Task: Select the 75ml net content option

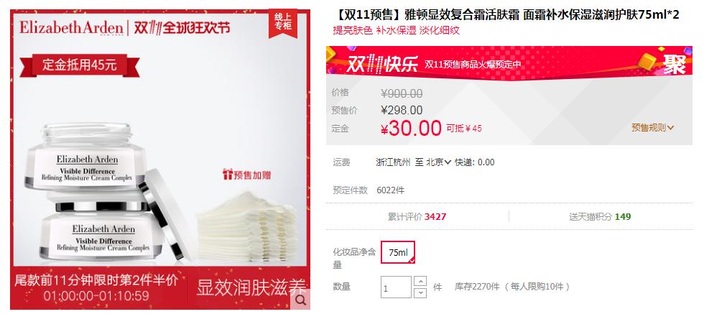Action: point(398,252)
